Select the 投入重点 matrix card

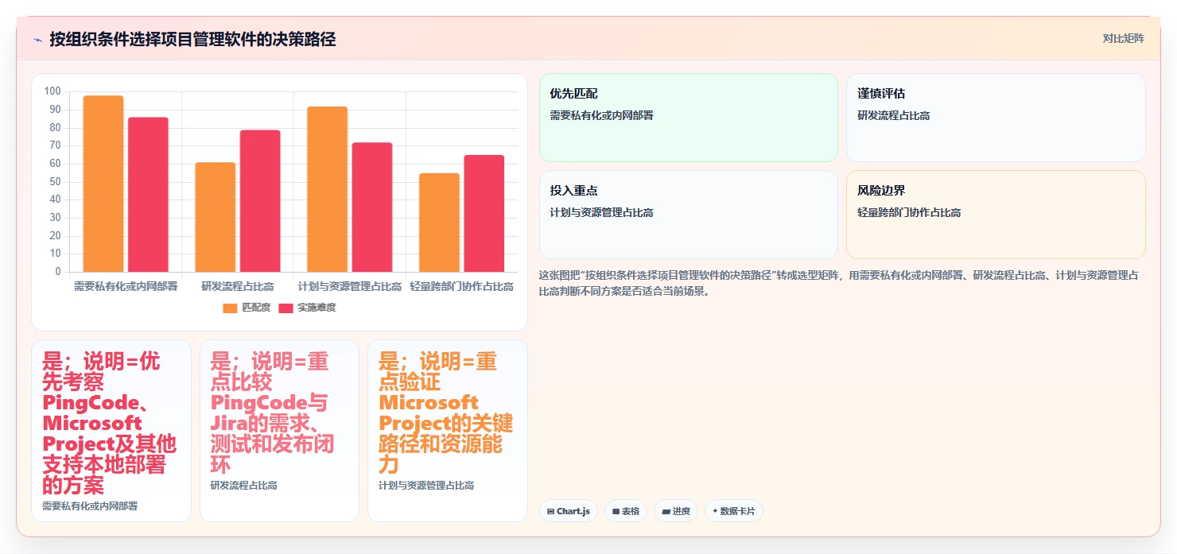[689, 215]
